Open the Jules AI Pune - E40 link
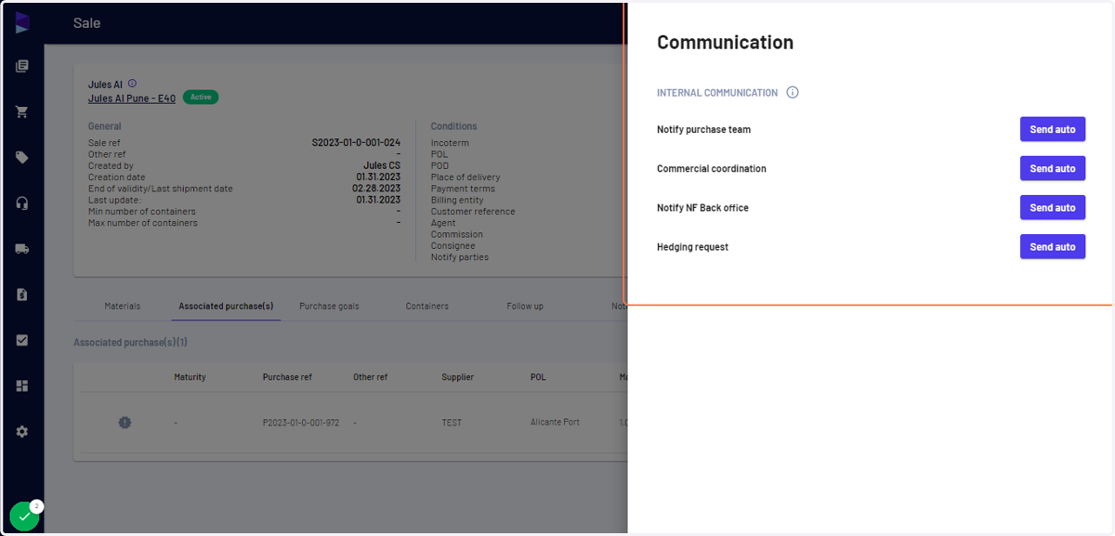 click(132, 98)
